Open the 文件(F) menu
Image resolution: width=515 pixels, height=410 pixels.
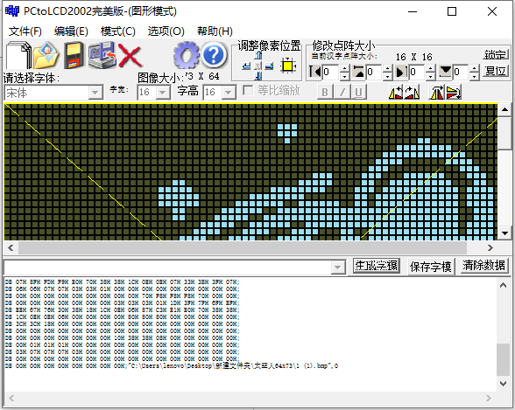tap(25, 31)
